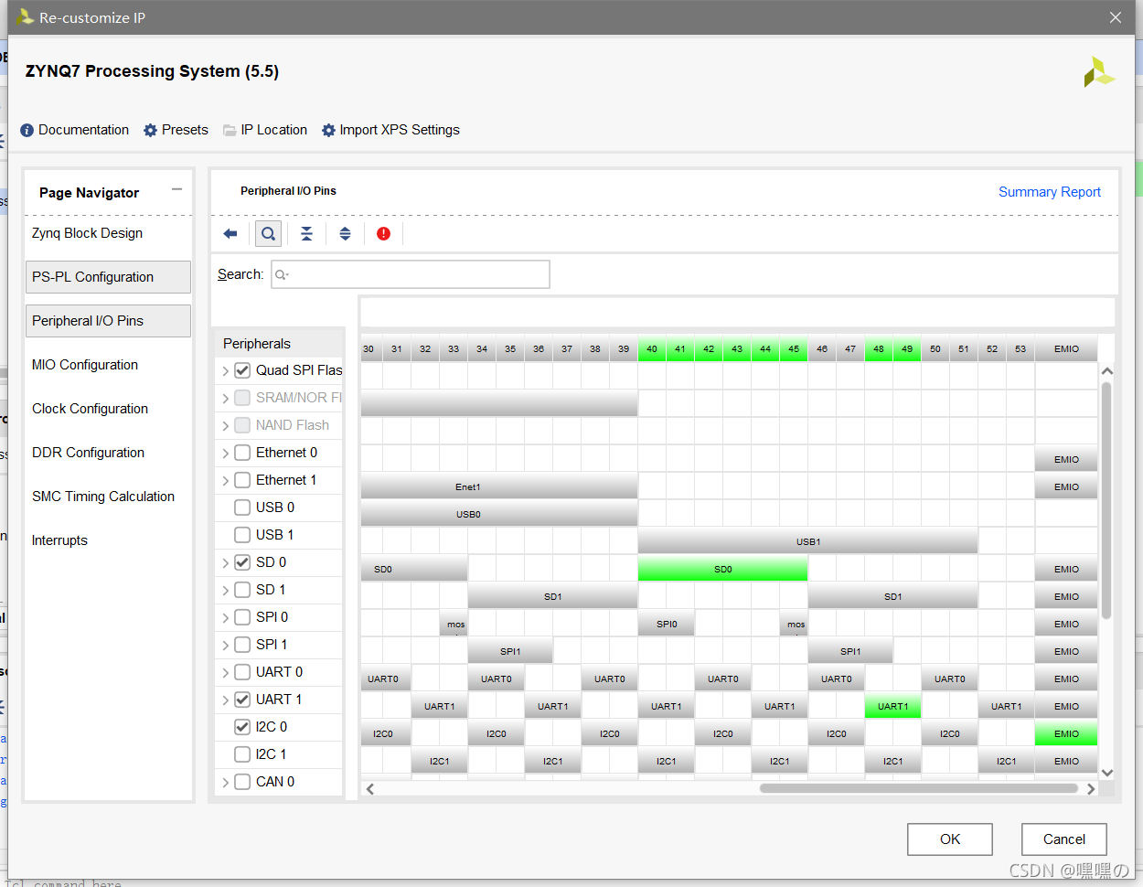Open the PS-PL Configuration page
This screenshot has height=887, width=1143.
tap(108, 277)
